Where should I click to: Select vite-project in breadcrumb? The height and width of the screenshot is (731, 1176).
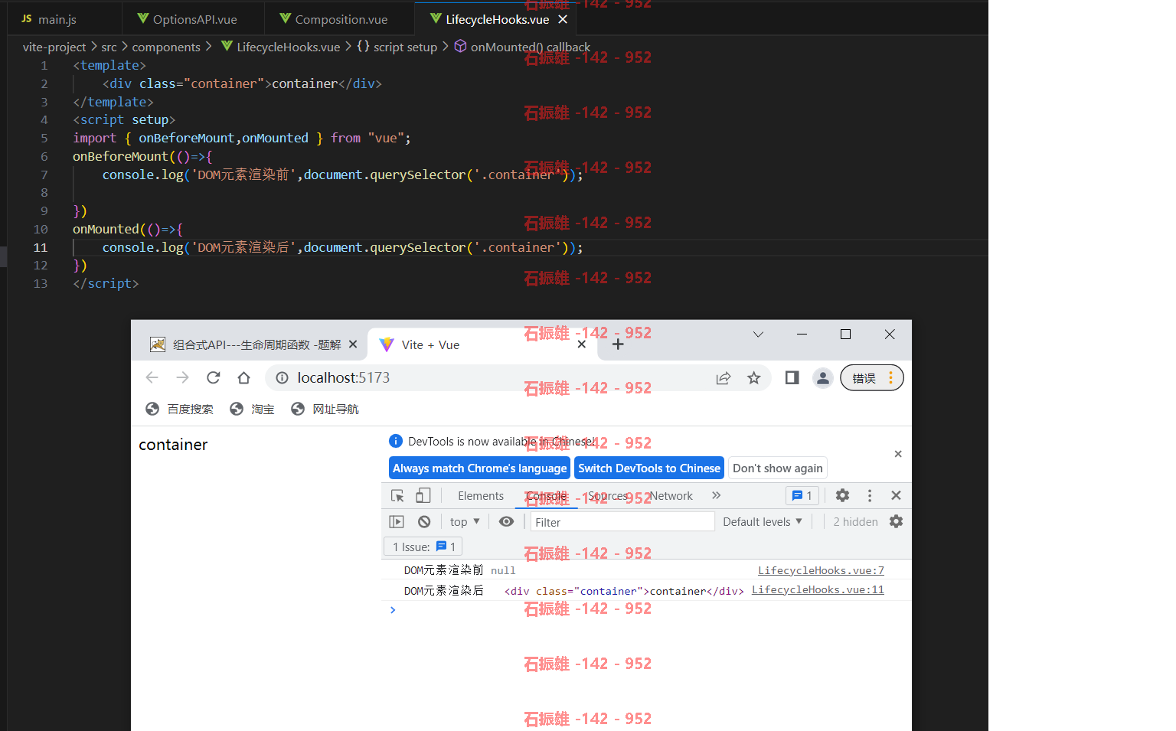click(x=54, y=47)
